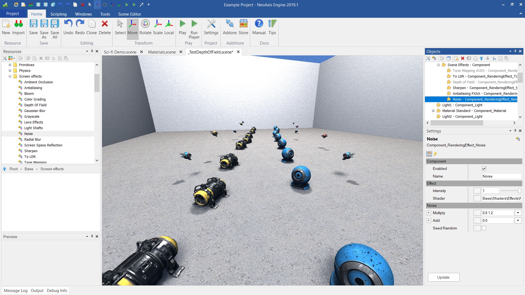
Task: Uncheck the Enabled checkbox
Action: (484, 169)
